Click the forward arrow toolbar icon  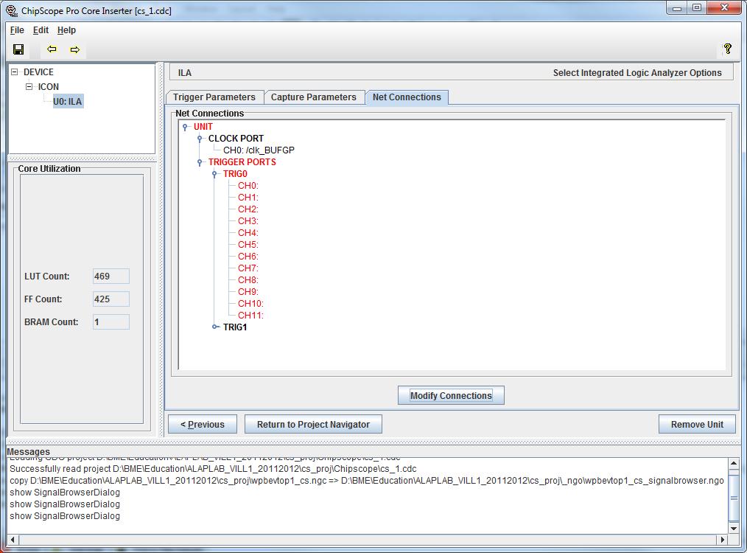75,49
